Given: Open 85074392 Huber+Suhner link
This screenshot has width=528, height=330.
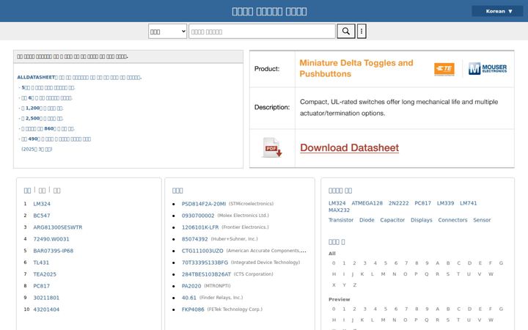Looking at the screenshot, I should click(x=194, y=239).
